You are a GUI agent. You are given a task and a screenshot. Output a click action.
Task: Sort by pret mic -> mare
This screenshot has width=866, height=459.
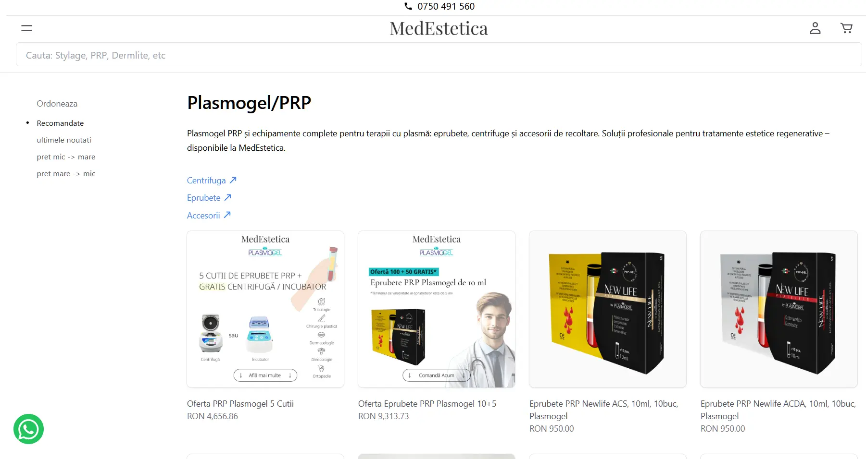[66, 157]
